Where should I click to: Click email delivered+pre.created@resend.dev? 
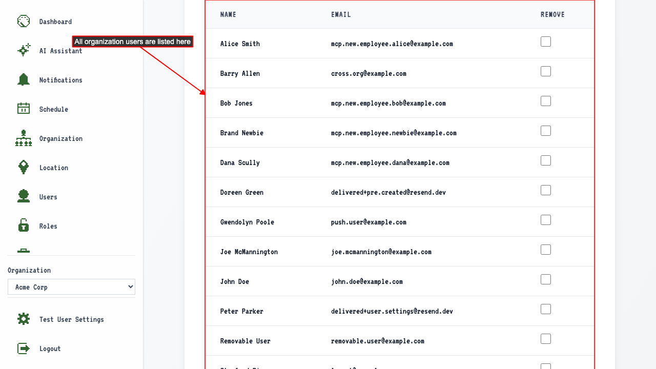click(388, 192)
